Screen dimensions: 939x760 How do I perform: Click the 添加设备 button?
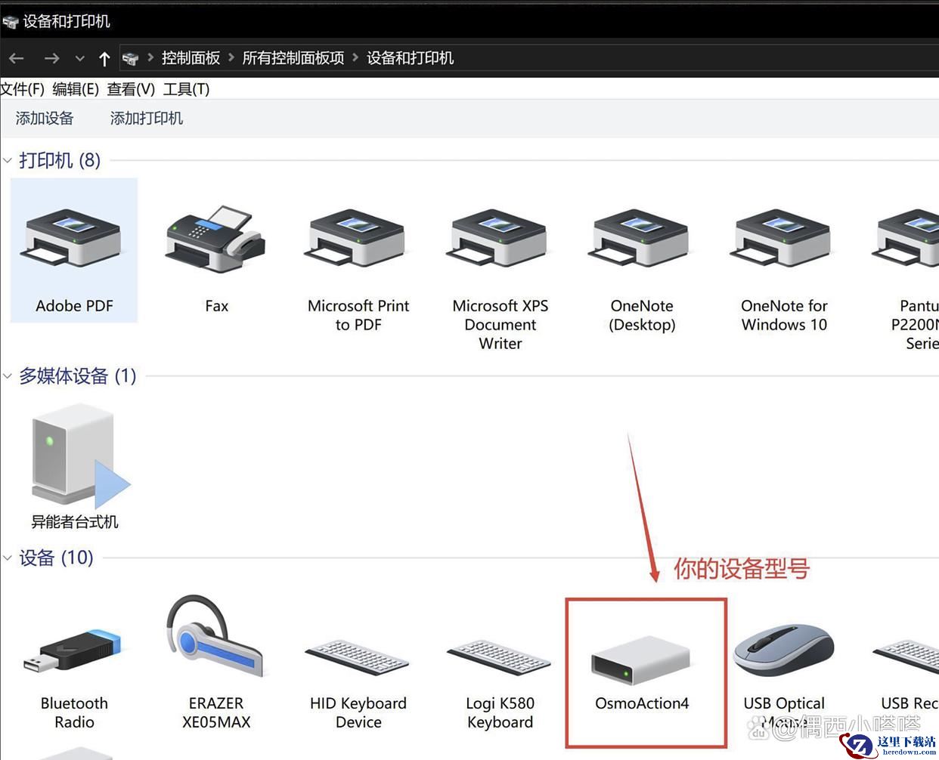point(45,119)
